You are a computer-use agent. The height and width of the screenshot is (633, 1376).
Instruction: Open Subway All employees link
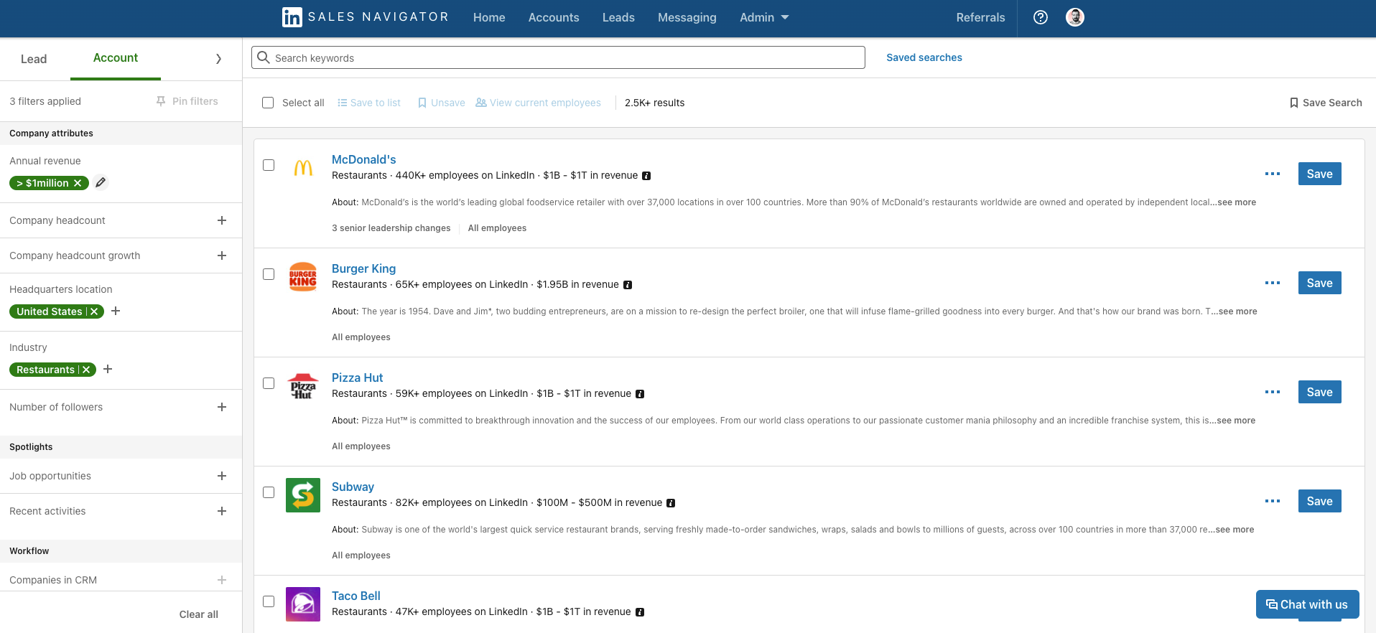(361, 555)
